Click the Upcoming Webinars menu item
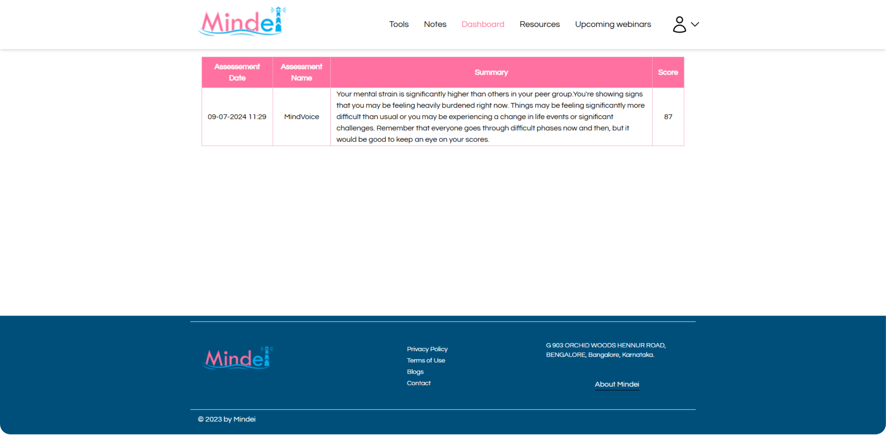Image resolution: width=886 pixels, height=435 pixels. click(613, 24)
